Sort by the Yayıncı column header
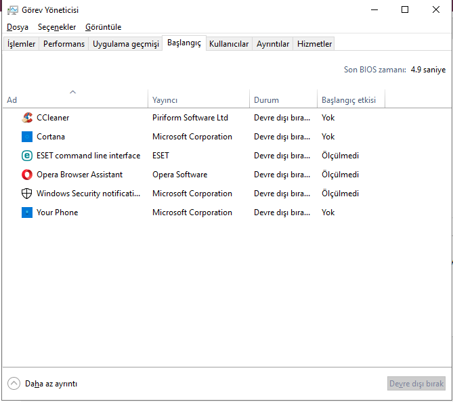This screenshot has width=453, height=402. [x=198, y=99]
